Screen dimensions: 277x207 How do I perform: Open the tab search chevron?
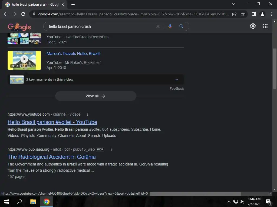pyautogui.click(x=233, y=4)
